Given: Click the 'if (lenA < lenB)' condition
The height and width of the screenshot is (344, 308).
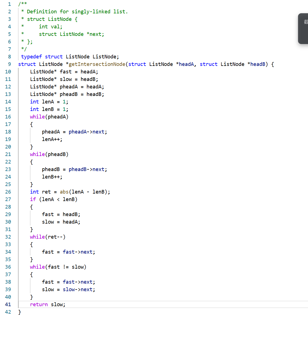Looking at the screenshot, I should (x=54, y=199).
